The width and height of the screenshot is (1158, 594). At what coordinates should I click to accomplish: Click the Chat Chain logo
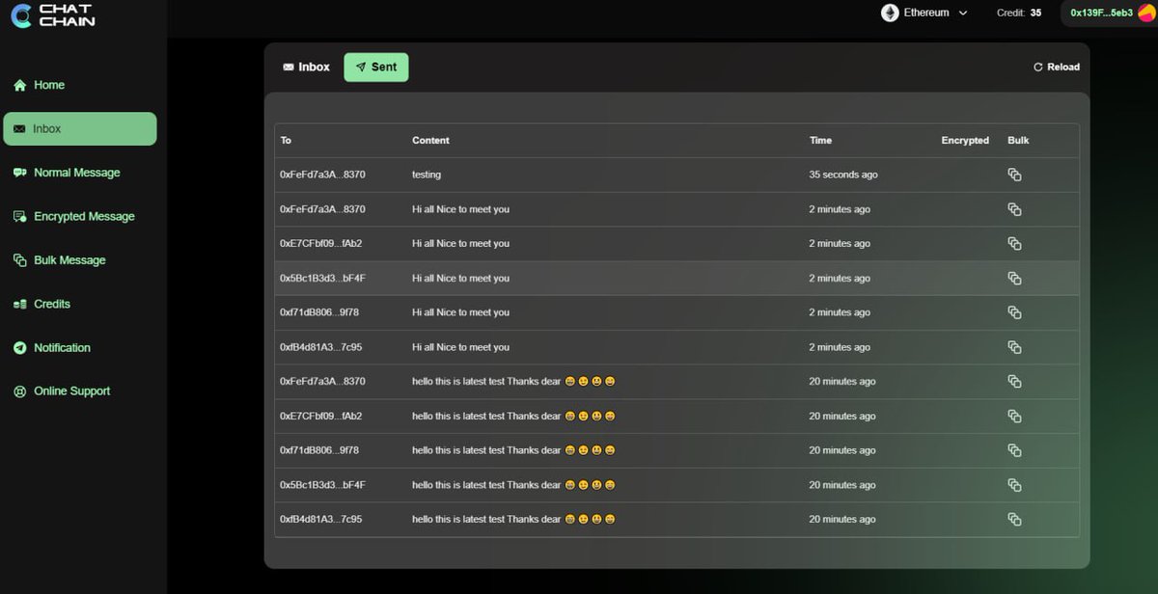53,14
